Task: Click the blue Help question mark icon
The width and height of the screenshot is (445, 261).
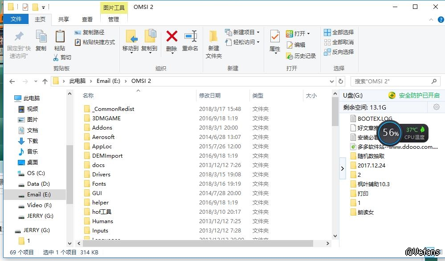Action: [441, 20]
